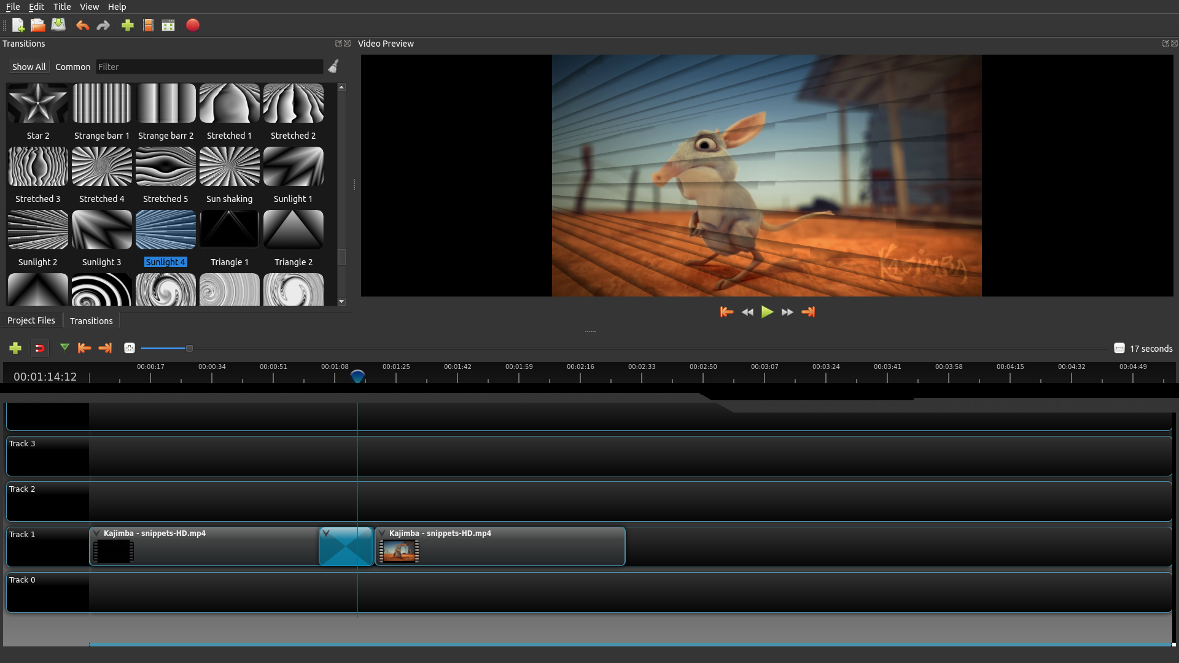Select the Strange barr 2 transition

pos(166,112)
